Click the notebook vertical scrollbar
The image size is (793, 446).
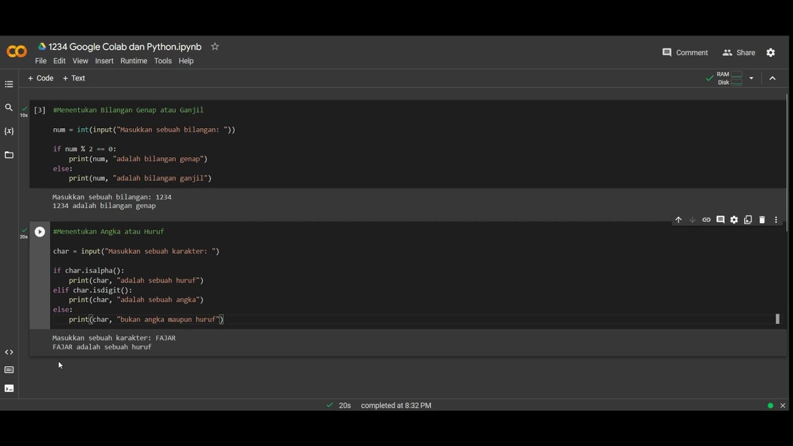(x=787, y=163)
